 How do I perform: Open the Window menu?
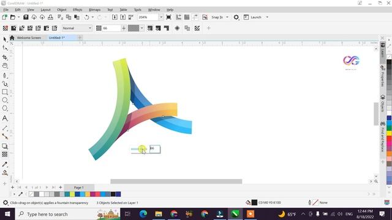pyautogui.click(x=154, y=10)
